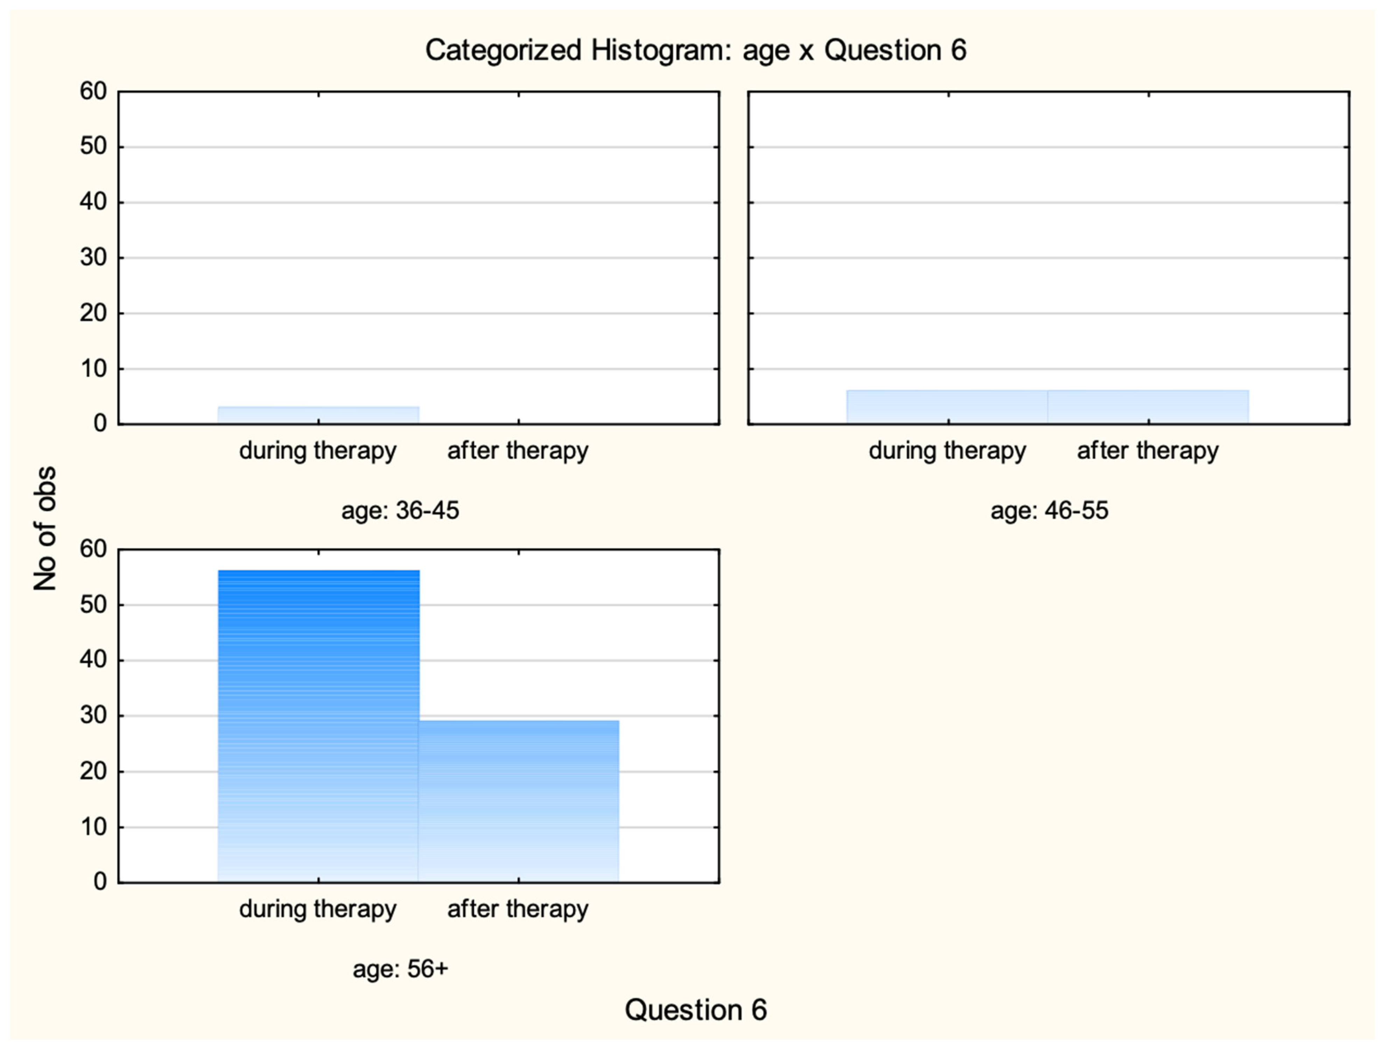Click the chart title "Categorized Histogram: age x Question 6"
The height and width of the screenshot is (1056, 1385).
pos(695,50)
